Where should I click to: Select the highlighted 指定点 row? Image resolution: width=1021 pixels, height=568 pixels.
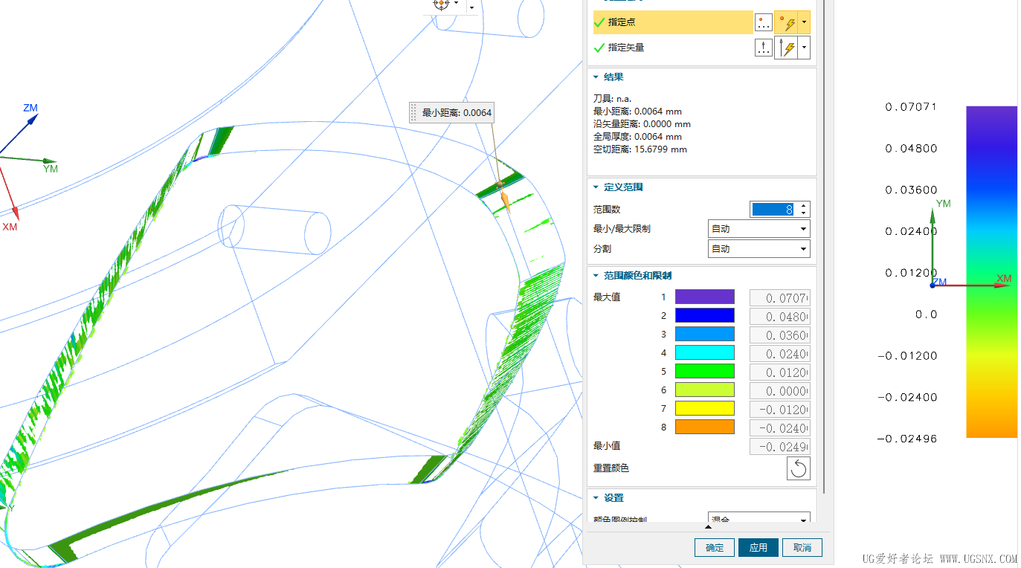(669, 22)
